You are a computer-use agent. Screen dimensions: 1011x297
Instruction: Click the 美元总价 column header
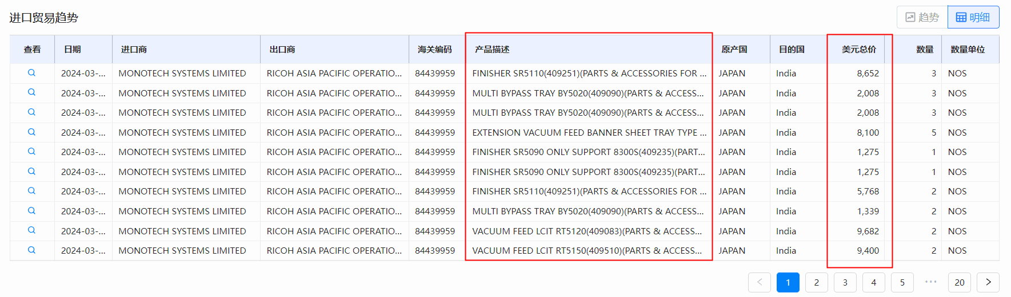[x=858, y=50]
